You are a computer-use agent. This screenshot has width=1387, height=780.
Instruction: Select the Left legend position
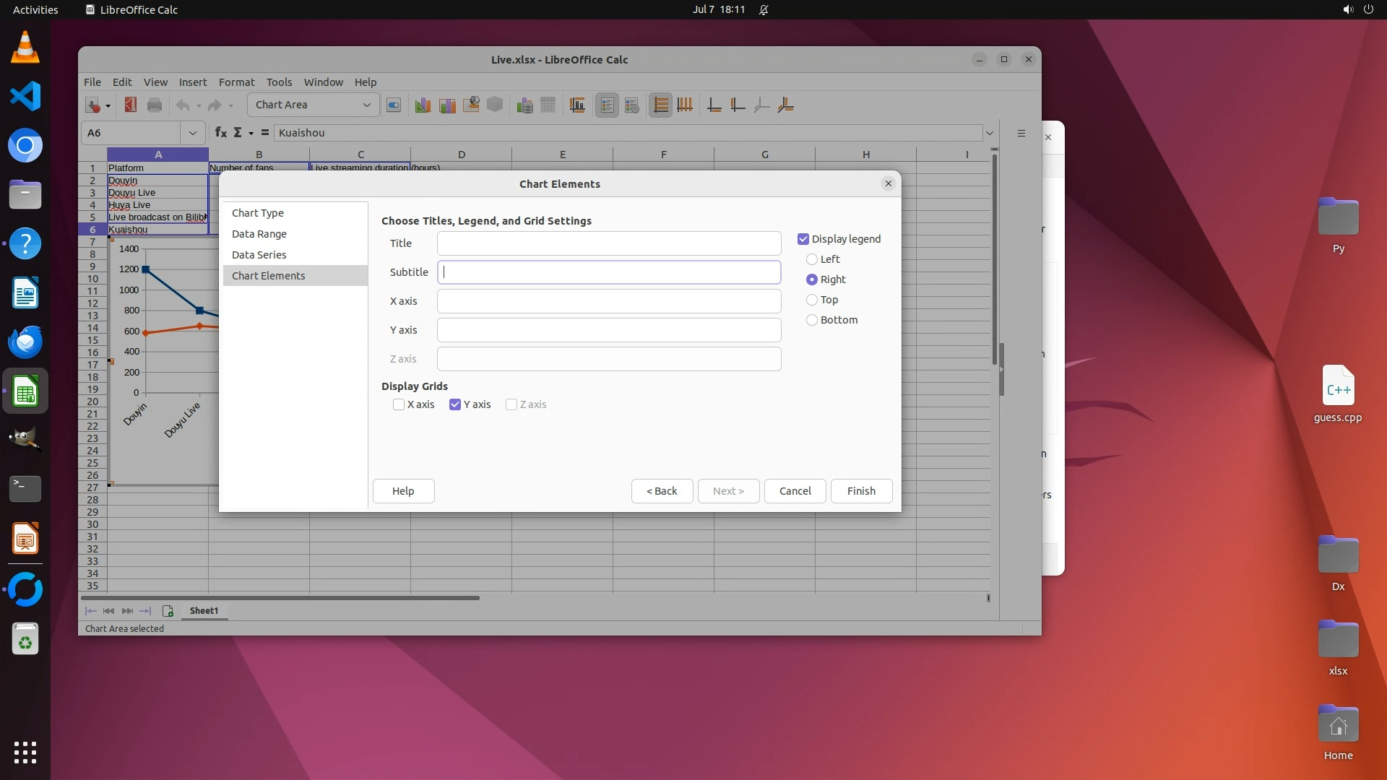pyautogui.click(x=812, y=259)
